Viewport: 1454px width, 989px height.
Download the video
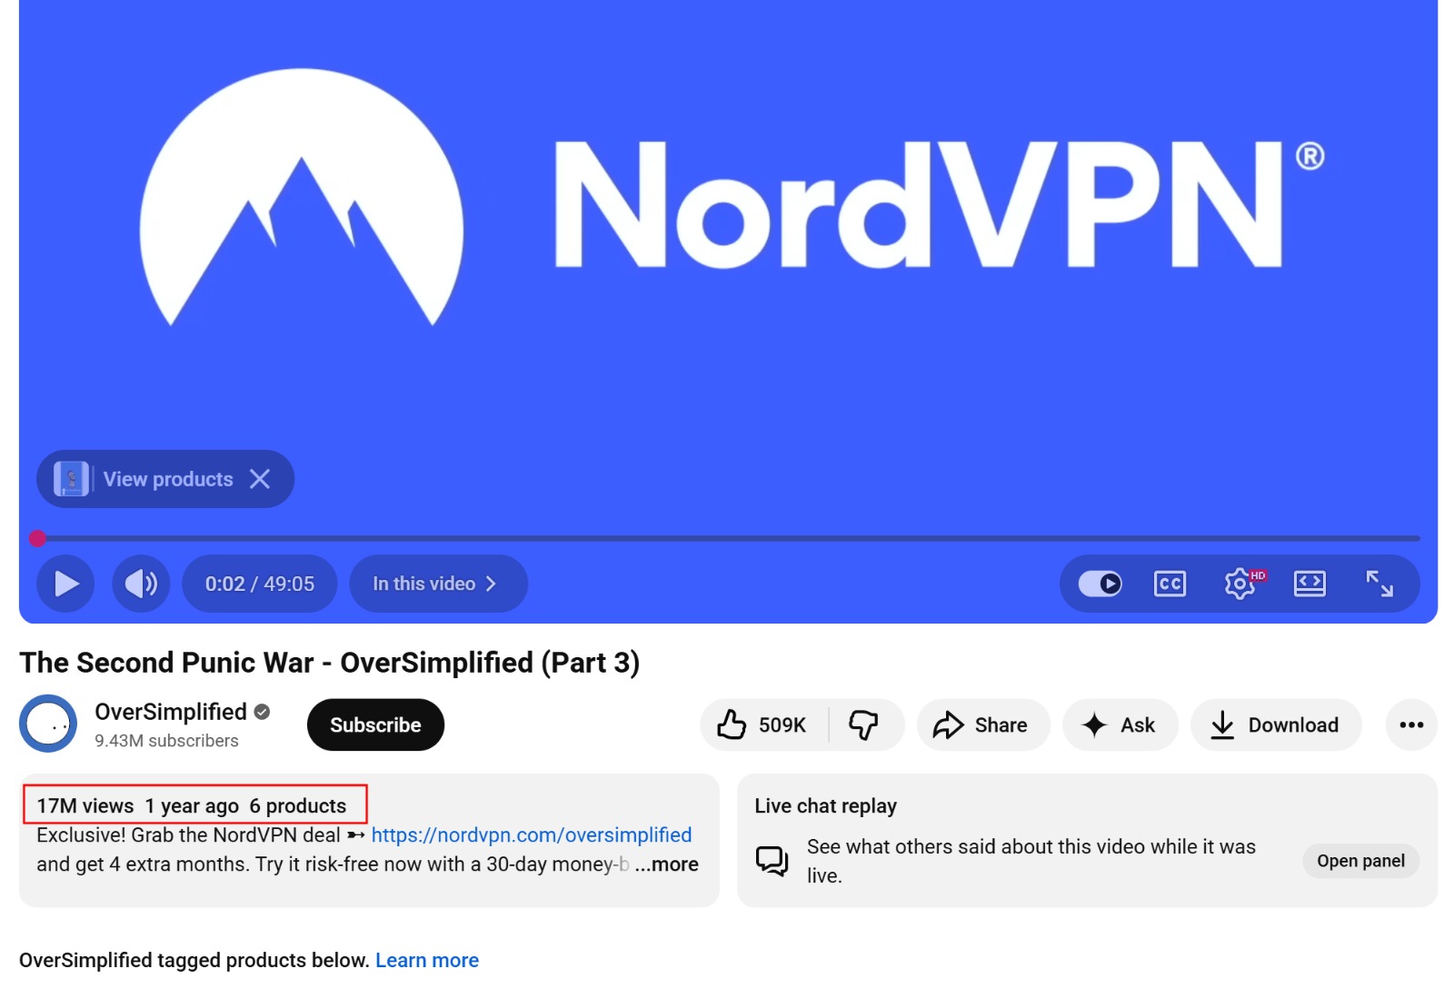tap(1276, 724)
